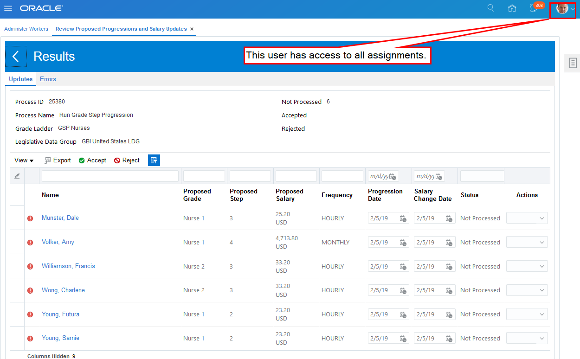
Task: Open salary change calendar for Munster, Dale
Action: tap(449, 218)
